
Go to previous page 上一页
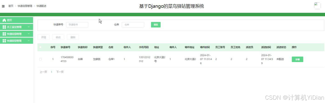click(43, 72)
